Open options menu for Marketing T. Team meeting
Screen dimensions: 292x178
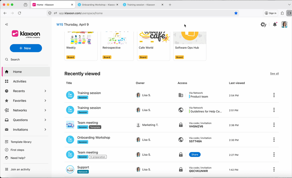274,125
